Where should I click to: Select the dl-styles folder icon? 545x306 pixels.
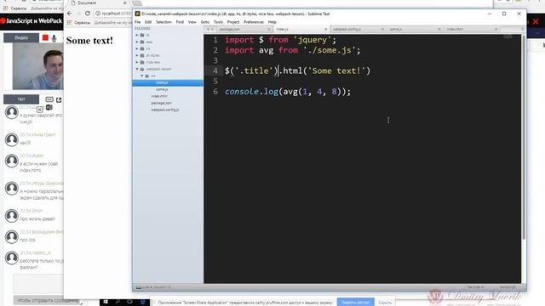142,55
